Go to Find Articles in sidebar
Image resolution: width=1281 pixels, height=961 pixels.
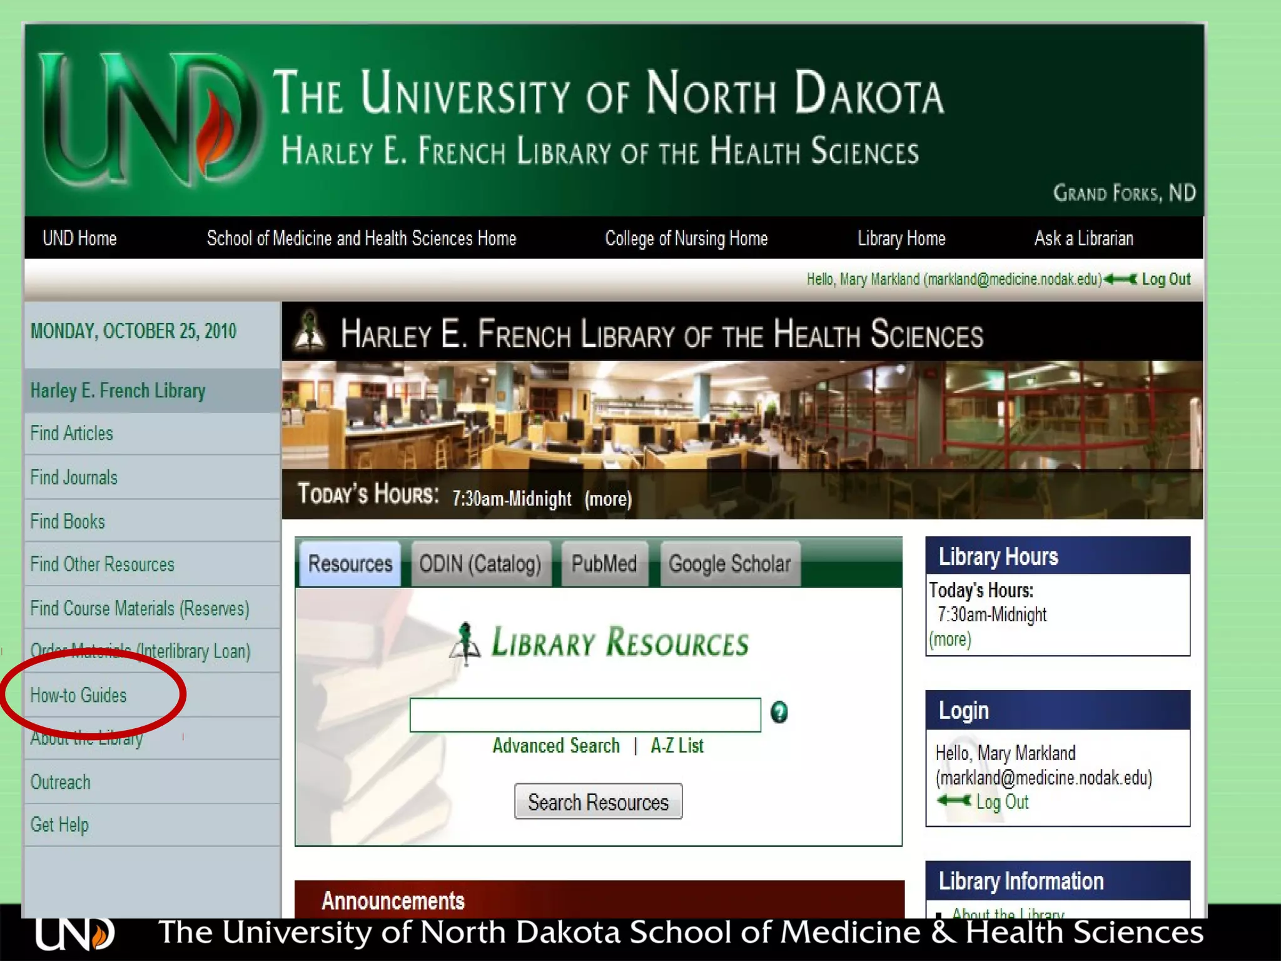72,434
